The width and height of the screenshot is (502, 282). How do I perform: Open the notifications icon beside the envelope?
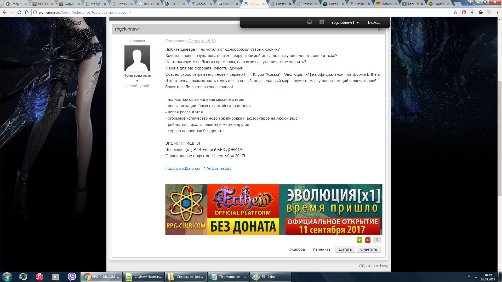[322, 22]
